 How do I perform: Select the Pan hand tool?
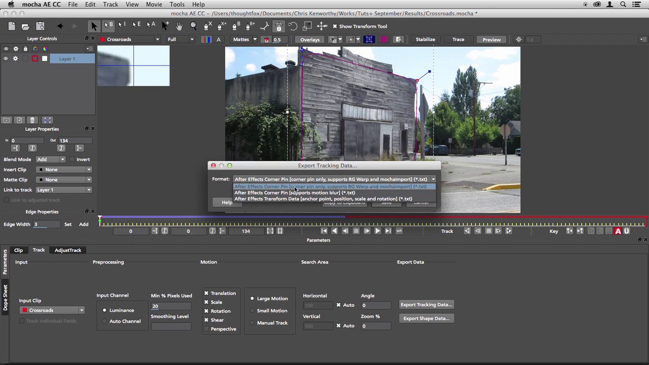[x=179, y=26]
